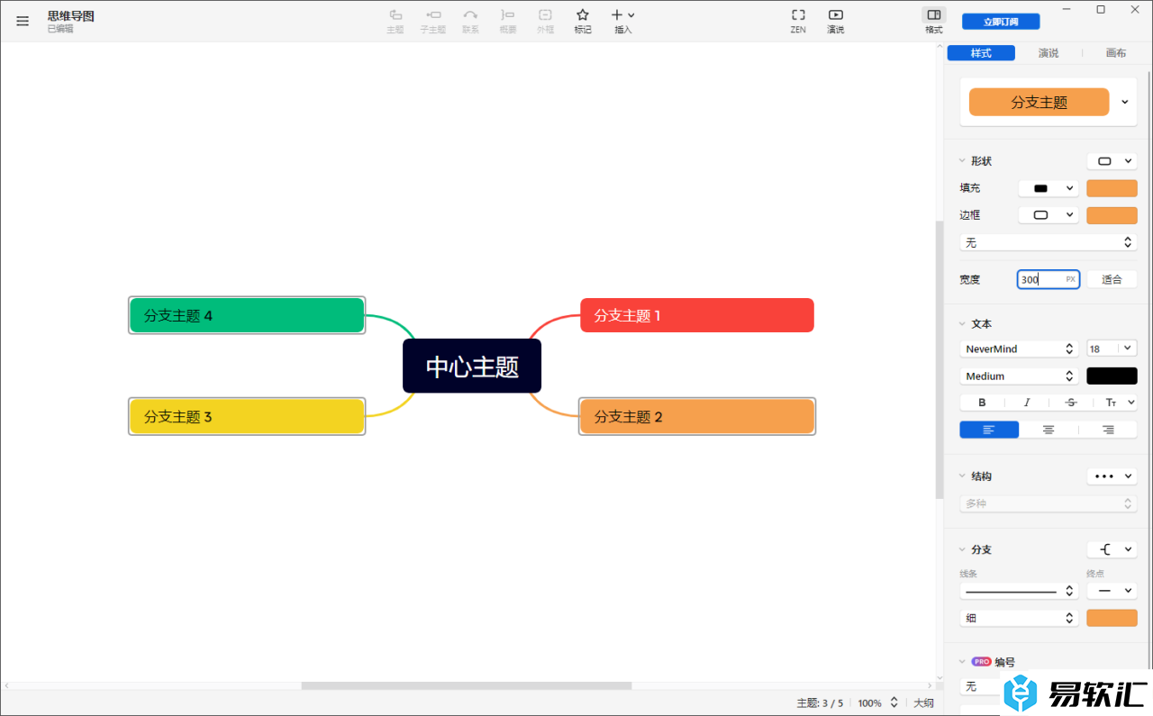Click the 立即订阅 subscribe button
Image resolution: width=1153 pixels, height=716 pixels.
pyautogui.click(x=1001, y=22)
